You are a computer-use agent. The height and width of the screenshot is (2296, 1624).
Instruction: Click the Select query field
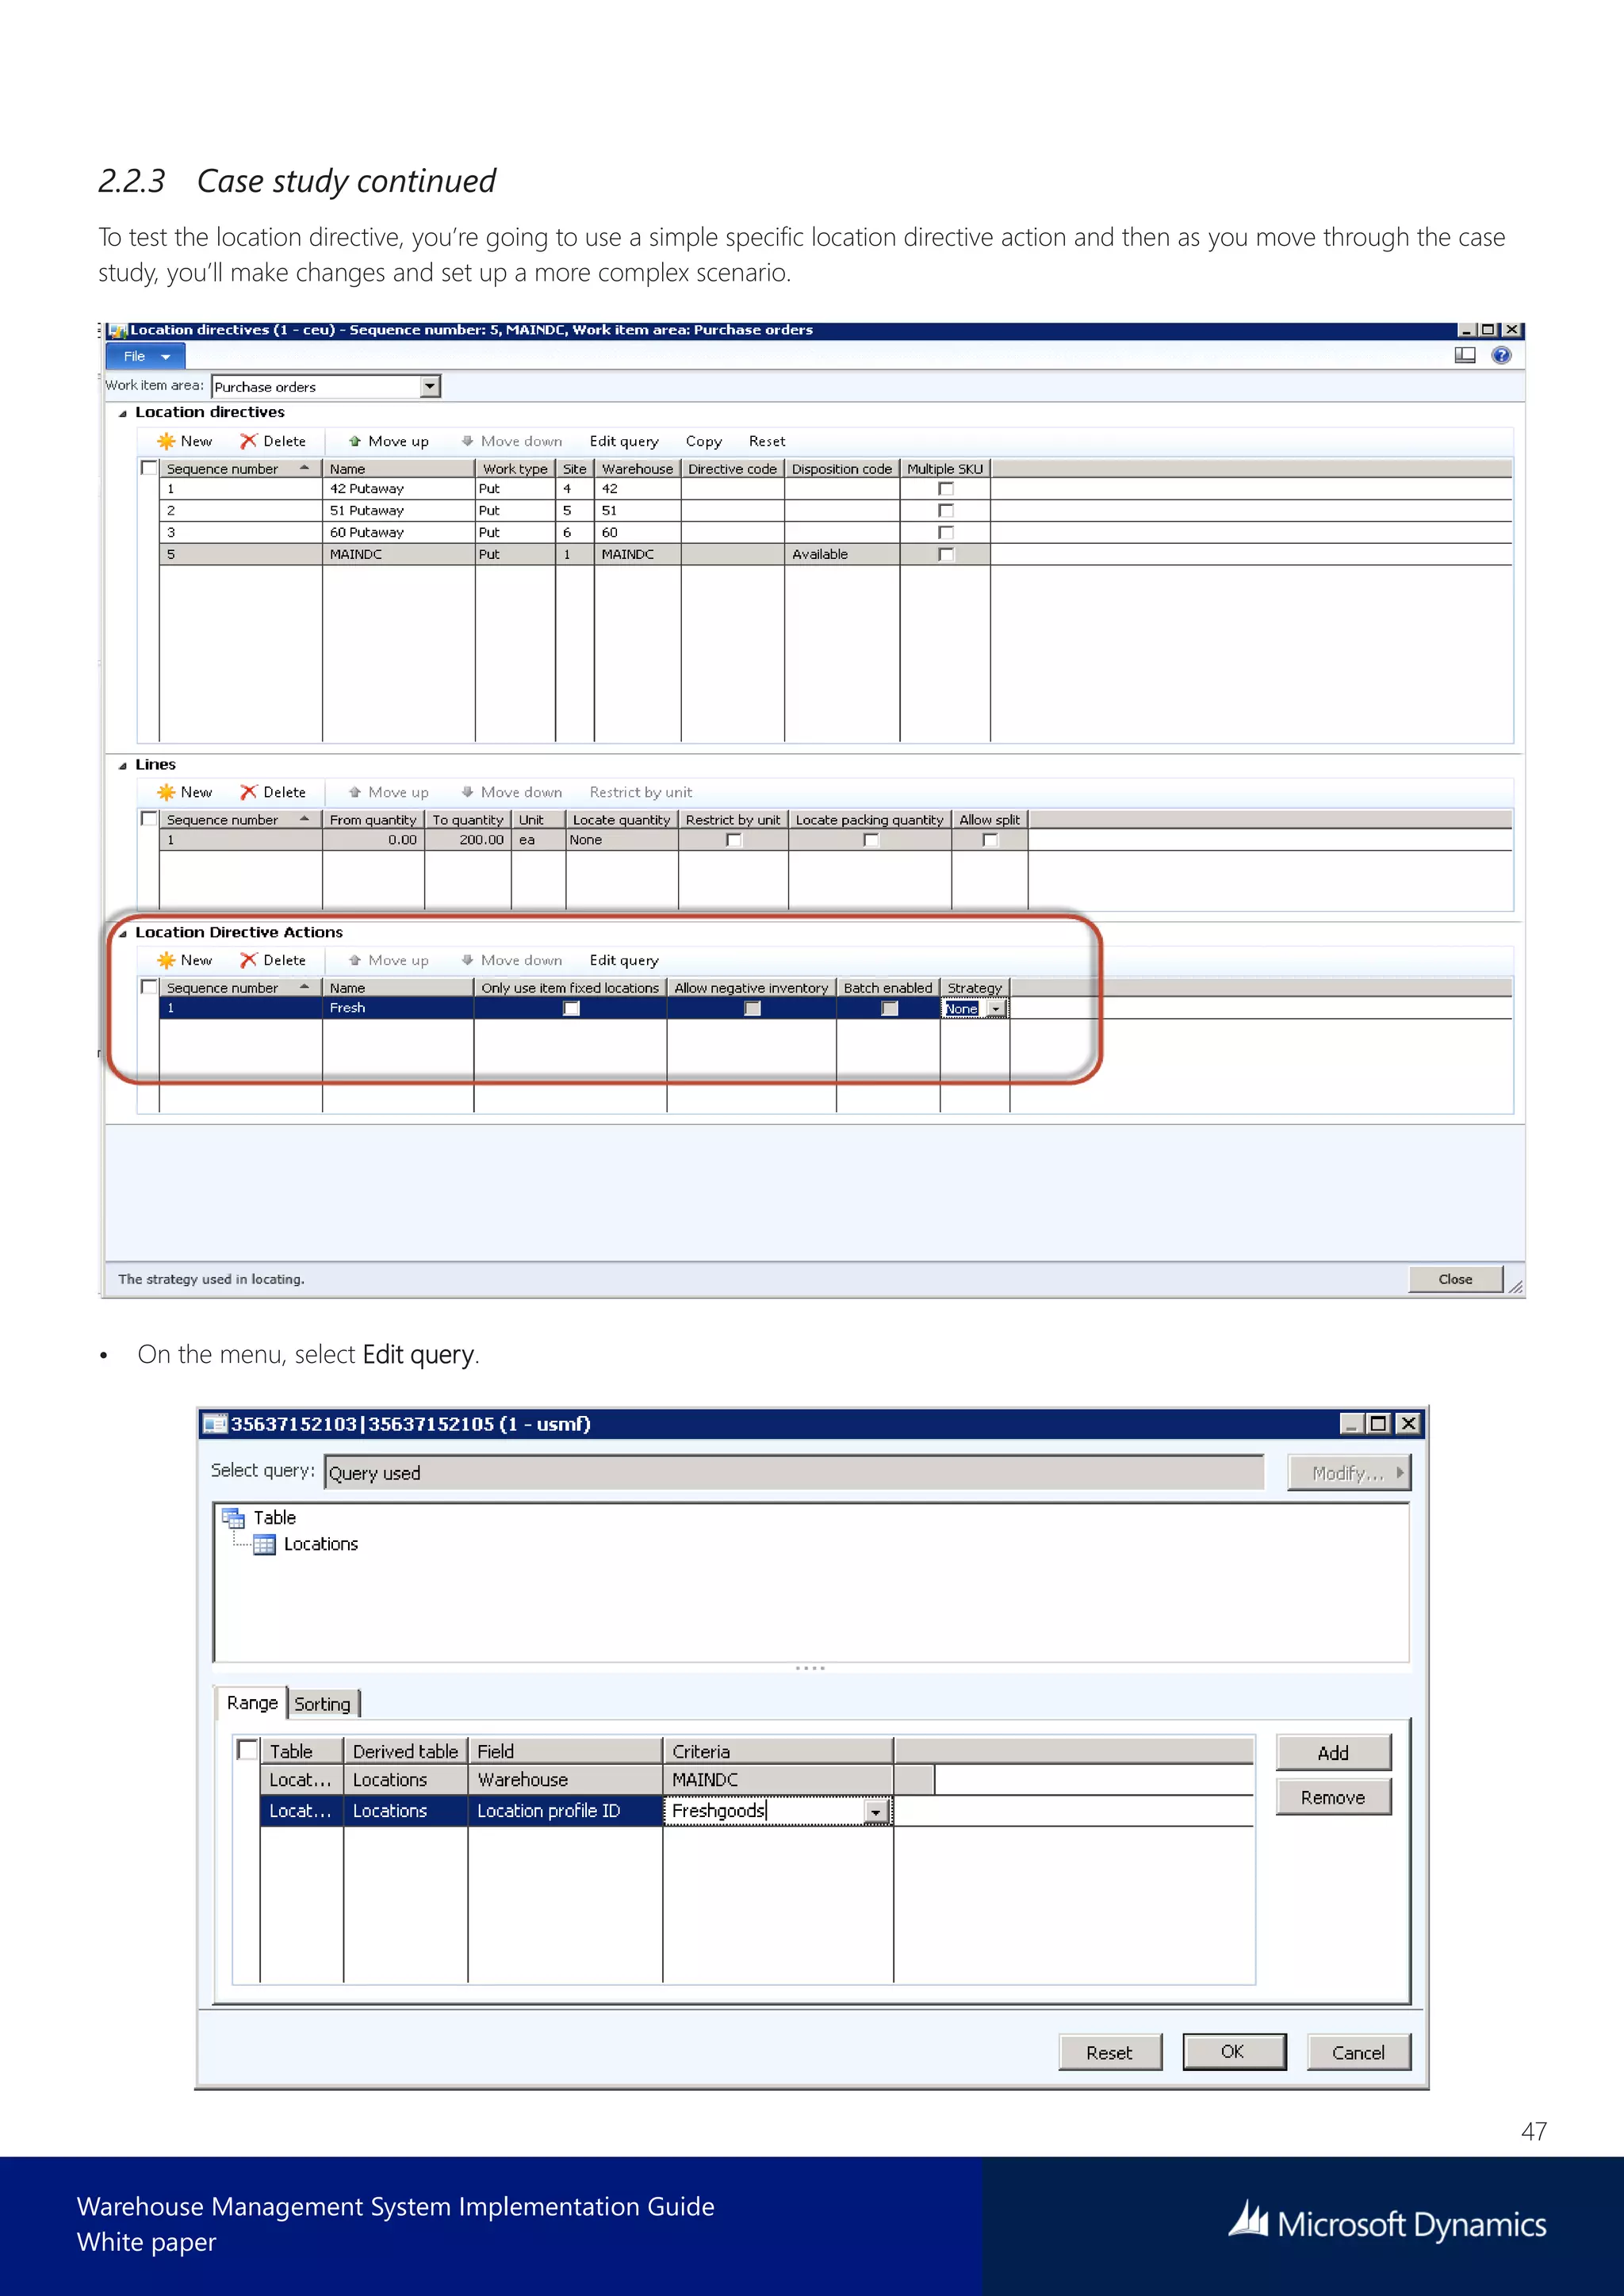click(794, 1473)
